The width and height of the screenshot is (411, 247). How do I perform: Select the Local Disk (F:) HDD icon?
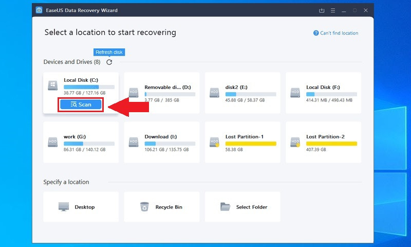coord(295,93)
